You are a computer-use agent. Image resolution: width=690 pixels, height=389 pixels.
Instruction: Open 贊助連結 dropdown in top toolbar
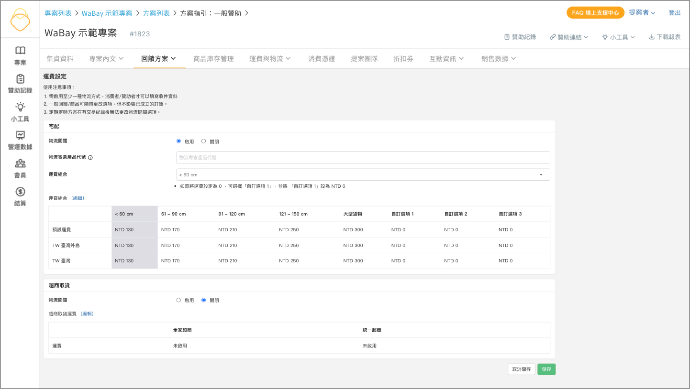(x=569, y=37)
